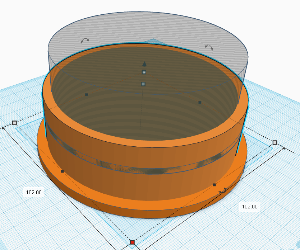Select the left black midpoint scale handle
Viewport: 300px width, 250px height.
point(86,95)
